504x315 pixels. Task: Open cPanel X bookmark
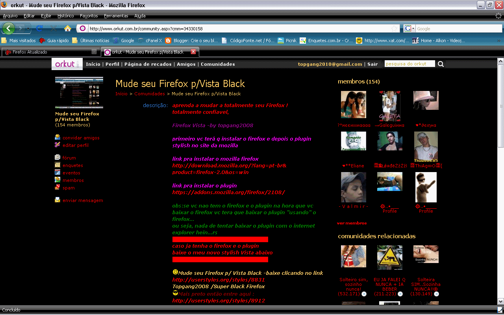[x=150, y=41]
